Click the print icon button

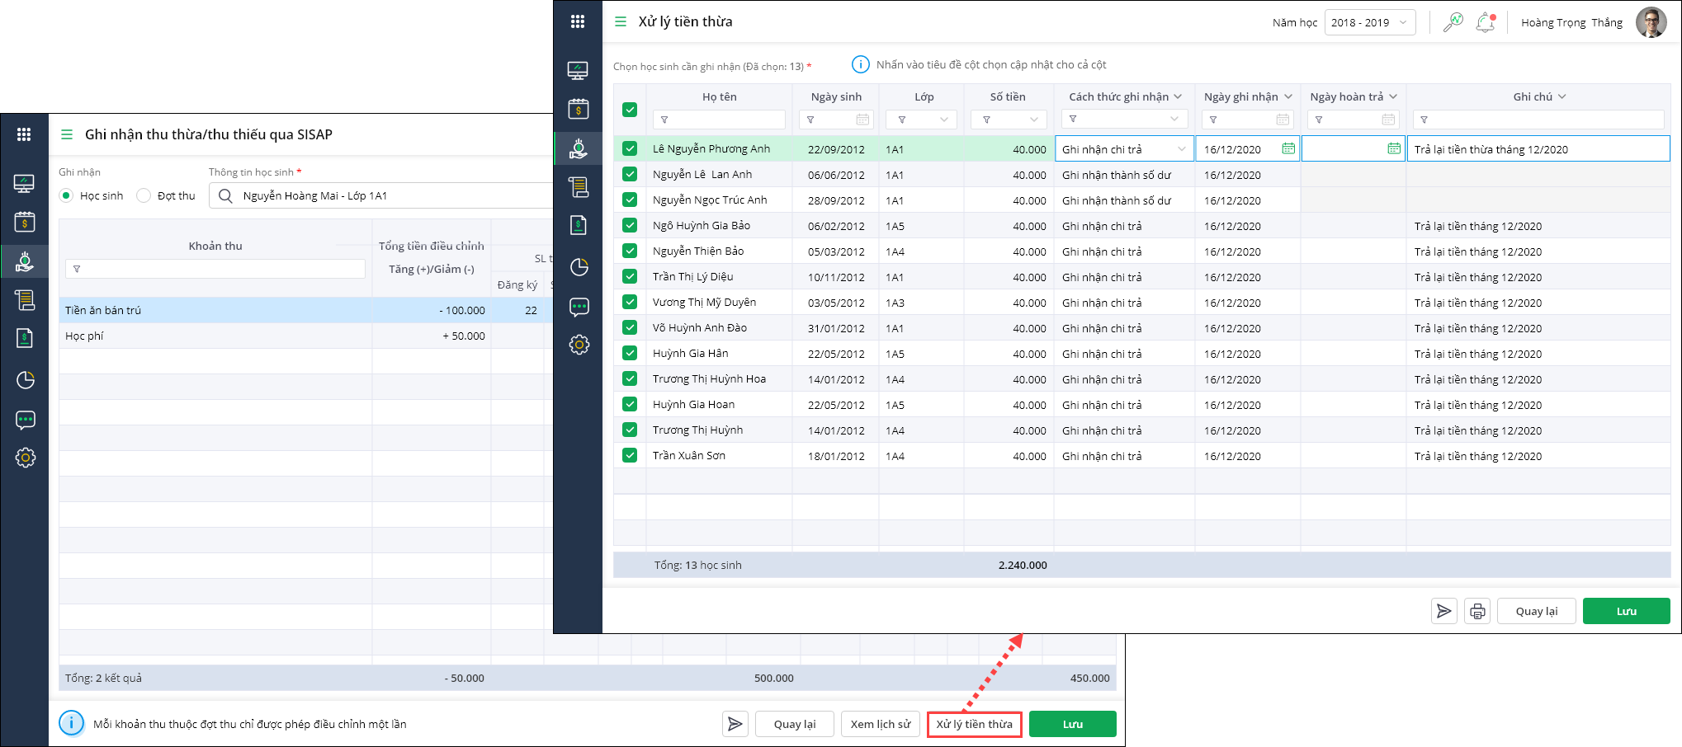pyautogui.click(x=1477, y=611)
